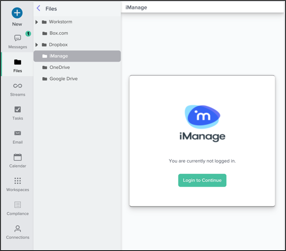The image size is (286, 251).
Task: Open Tasks via the checkmark icon
Action: click(17, 109)
